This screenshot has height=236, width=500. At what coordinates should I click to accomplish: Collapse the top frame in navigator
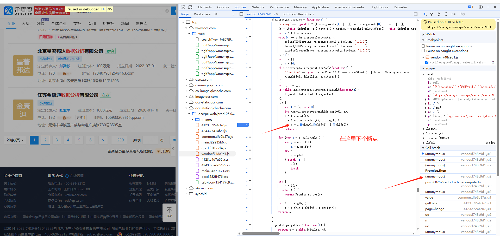[x=183, y=22]
